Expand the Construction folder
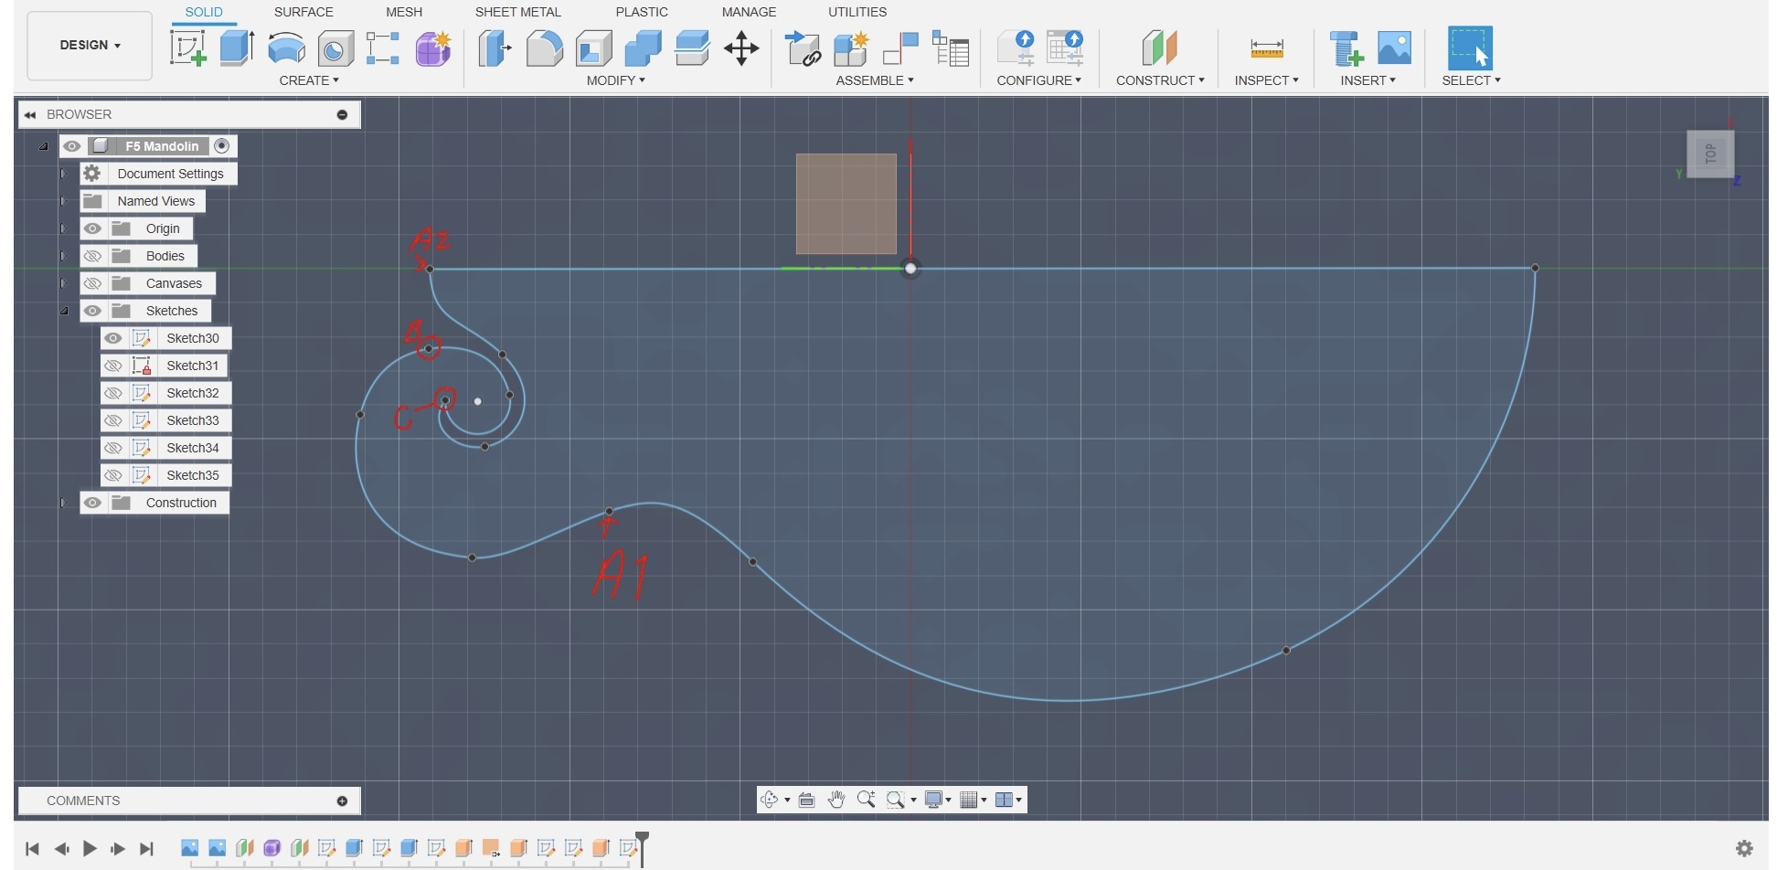 point(64,503)
